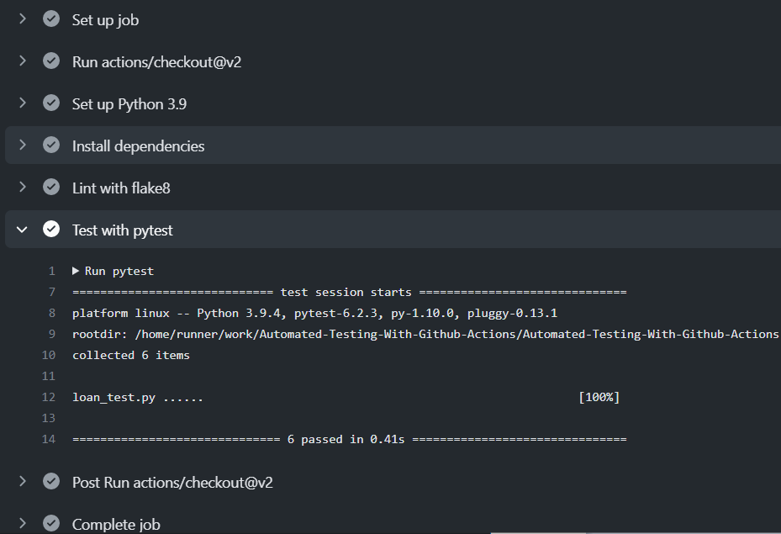This screenshot has width=781, height=534.
Task: Click the checkmark icon next to Run actions/checkout@v2
Action: 51,61
